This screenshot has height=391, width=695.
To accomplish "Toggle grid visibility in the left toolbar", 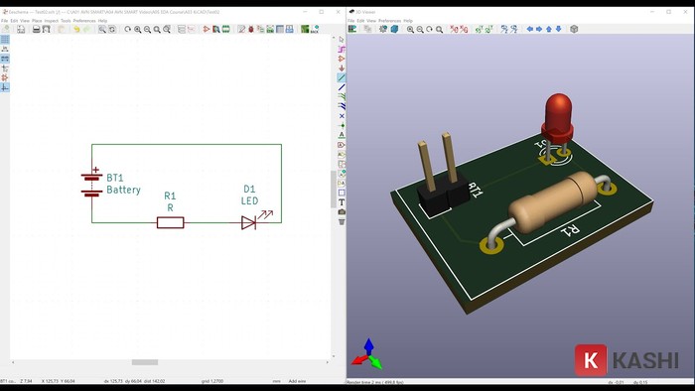I will (5, 40).
